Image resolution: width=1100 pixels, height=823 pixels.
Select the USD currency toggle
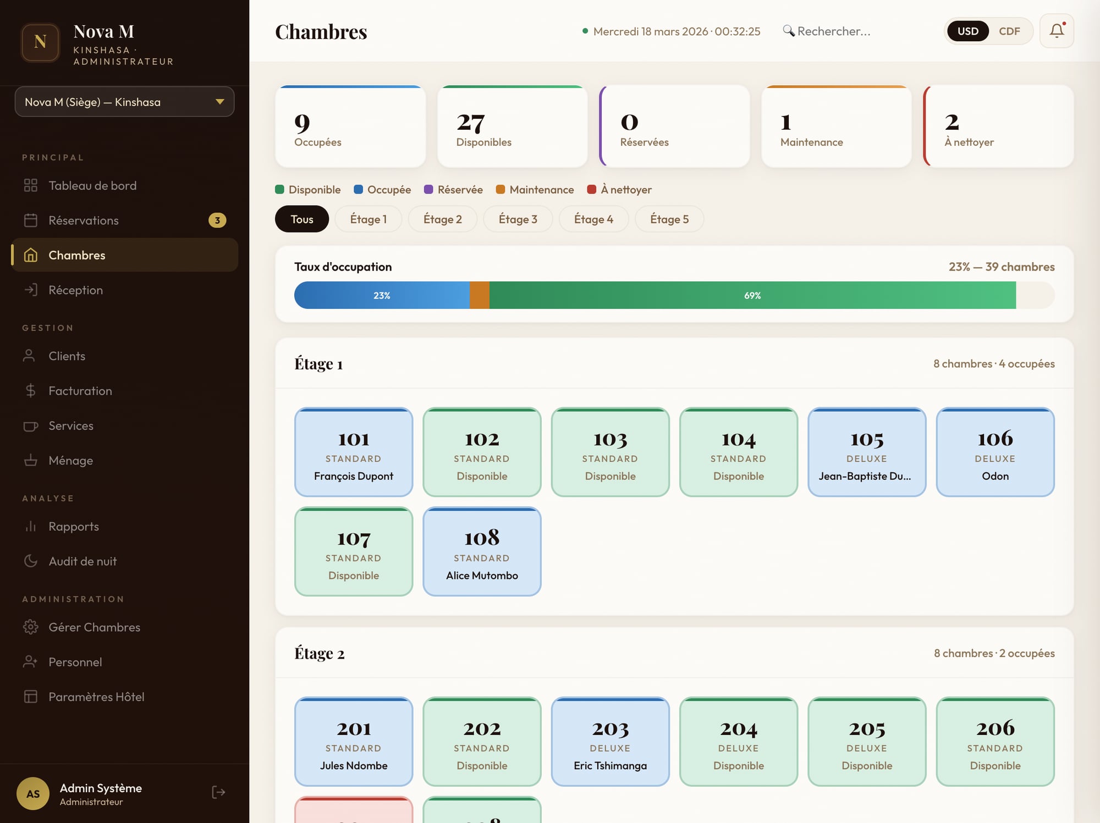click(x=967, y=31)
